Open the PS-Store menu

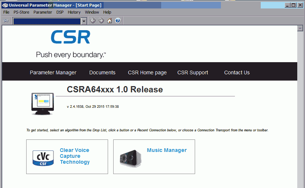21,12
